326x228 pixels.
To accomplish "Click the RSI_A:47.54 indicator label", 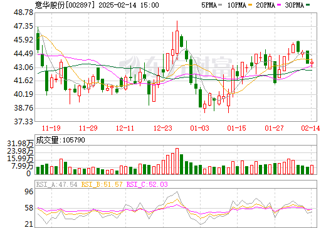I will (56, 184).
